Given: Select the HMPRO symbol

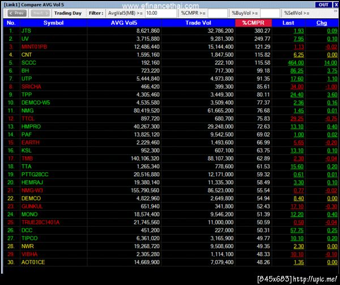Looking at the screenshot, I should 31,126.
